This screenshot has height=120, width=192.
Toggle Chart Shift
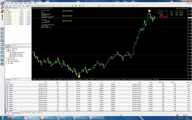(69, 6)
